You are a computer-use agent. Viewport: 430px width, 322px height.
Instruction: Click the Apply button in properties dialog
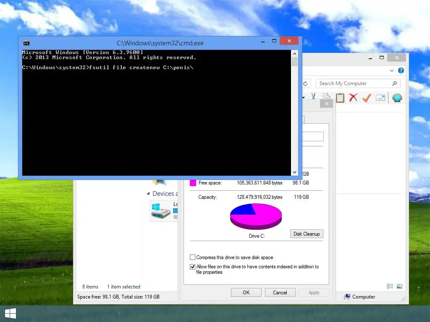point(314,292)
